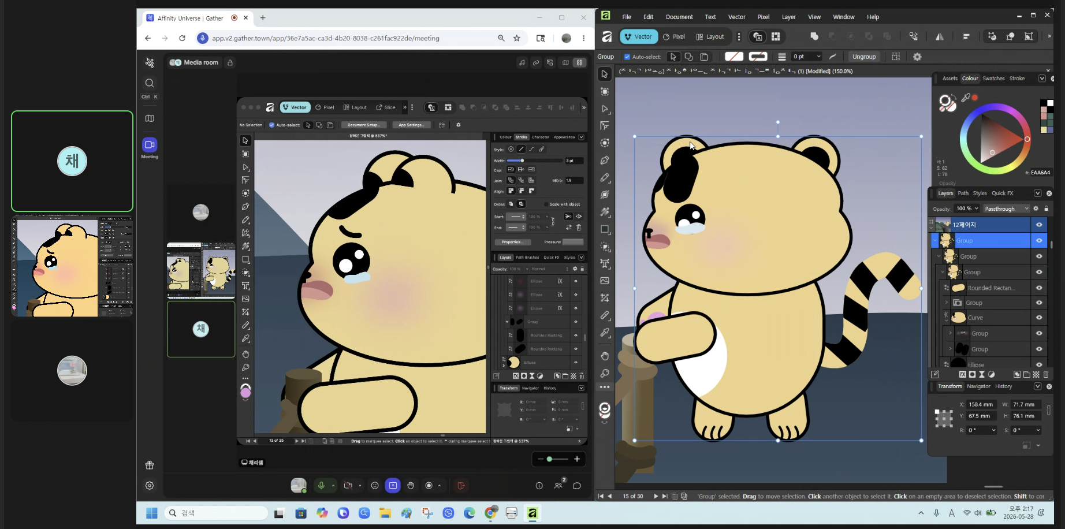Hide the 12페이지 layer
The width and height of the screenshot is (1065, 529).
point(1039,225)
